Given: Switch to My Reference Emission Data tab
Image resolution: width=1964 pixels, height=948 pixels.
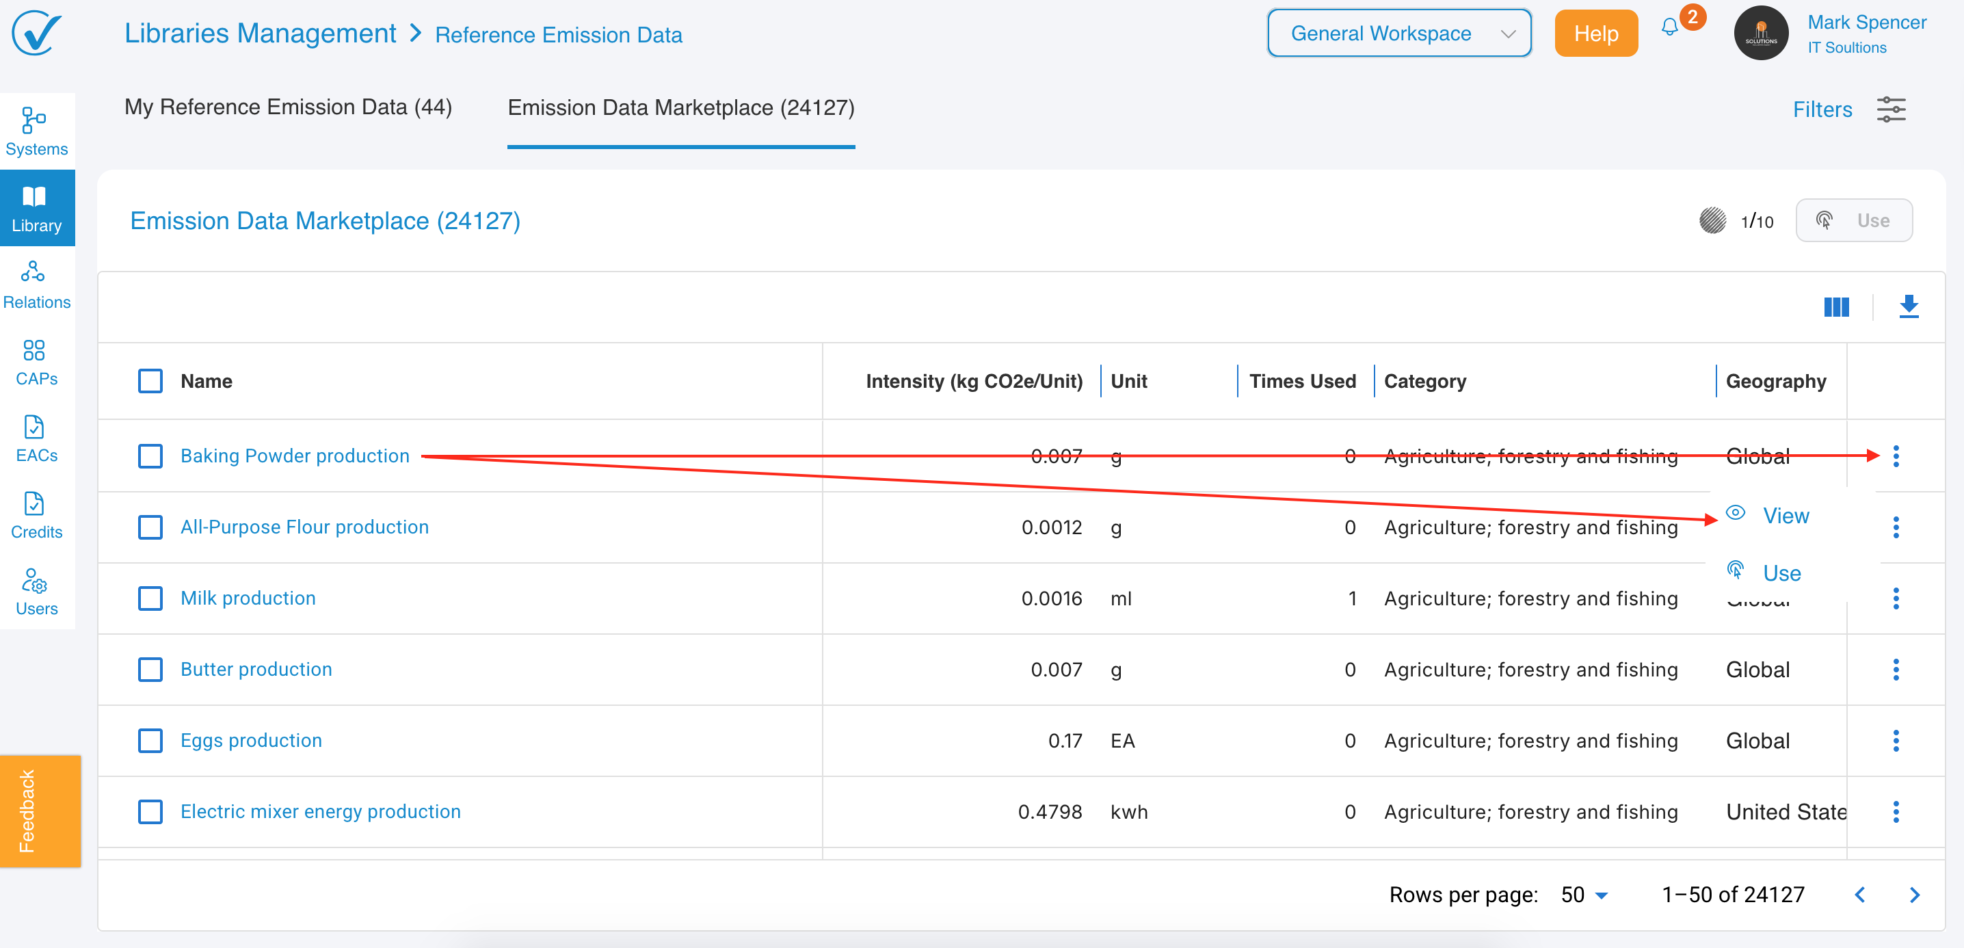Looking at the screenshot, I should click(288, 107).
